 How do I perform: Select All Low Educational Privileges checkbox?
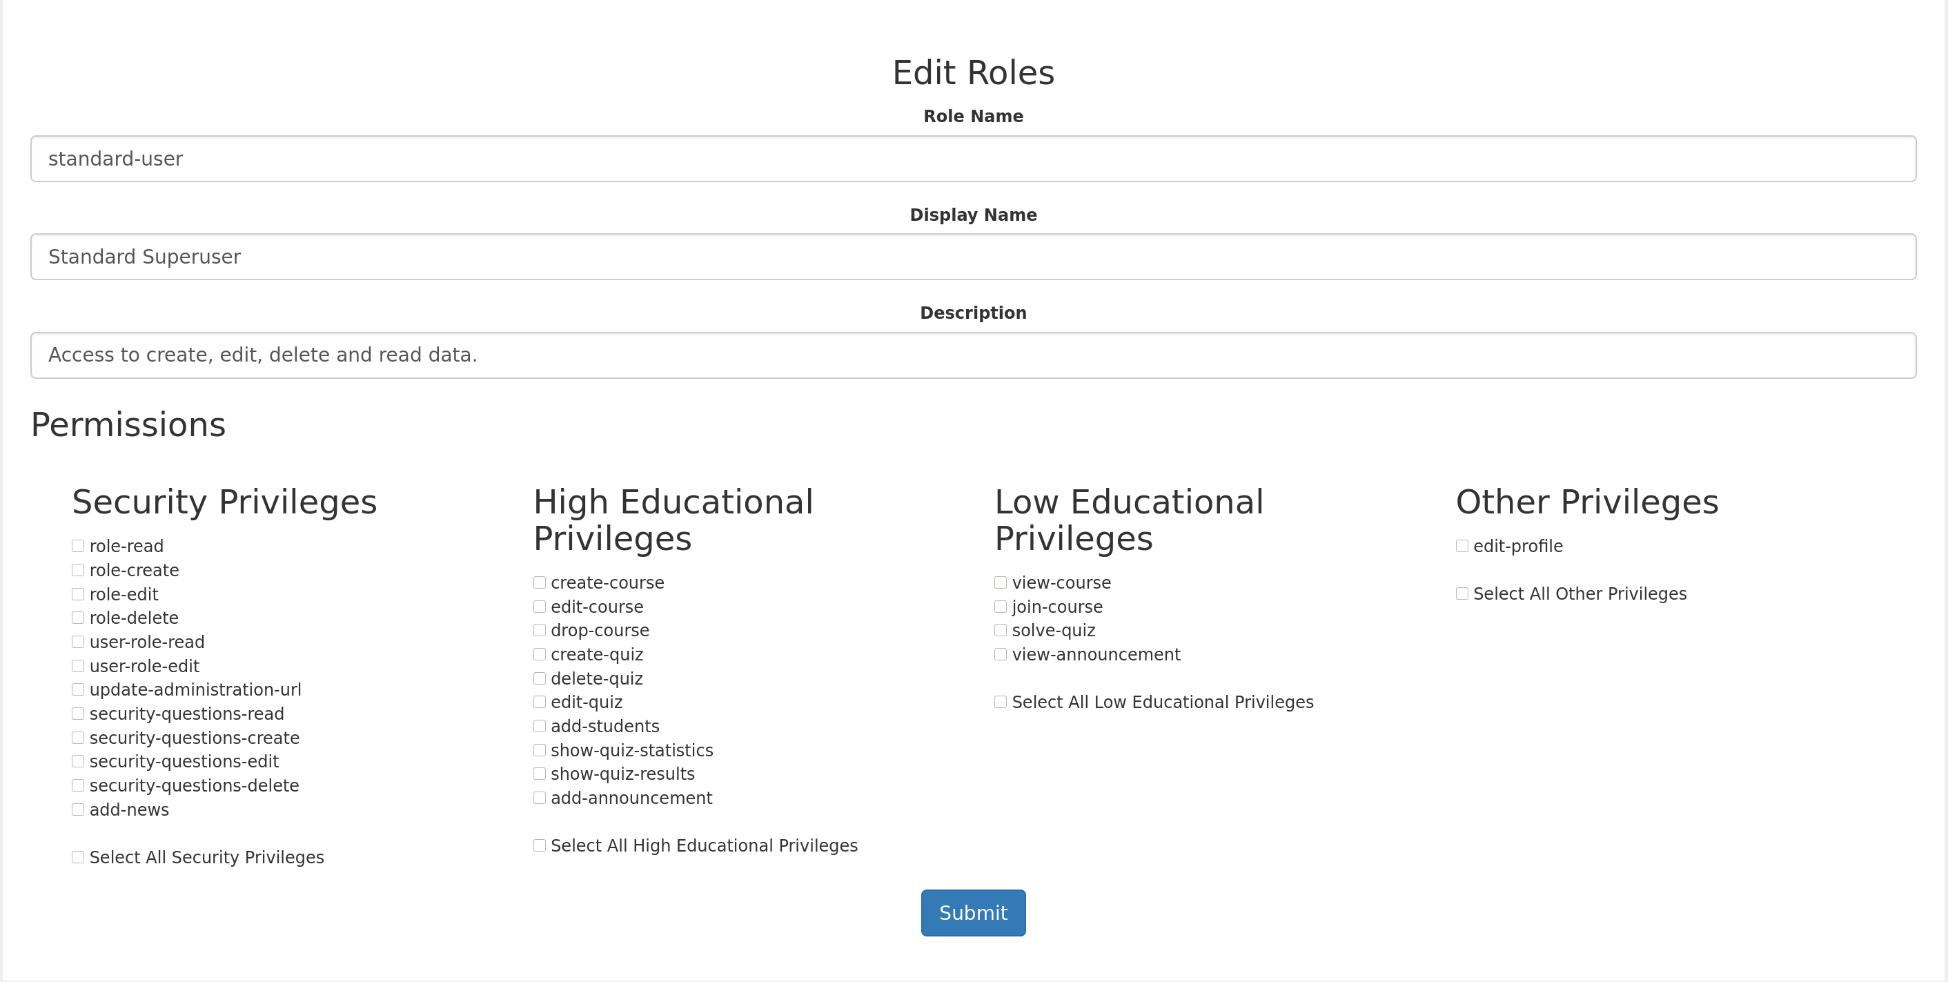click(1001, 702)
